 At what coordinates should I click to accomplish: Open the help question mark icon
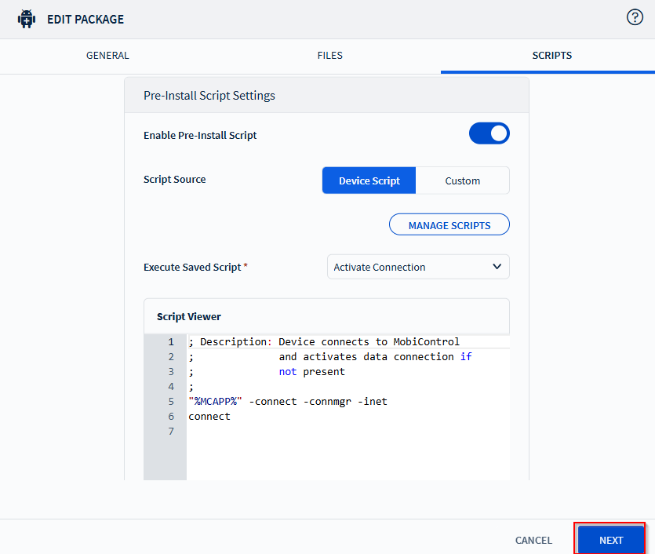tap(635, 17)
